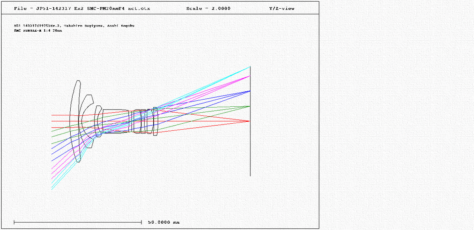The height and width of the screenshot is (230, 474).
Task: Click the vertical image plane line
Action: point(250,121)
